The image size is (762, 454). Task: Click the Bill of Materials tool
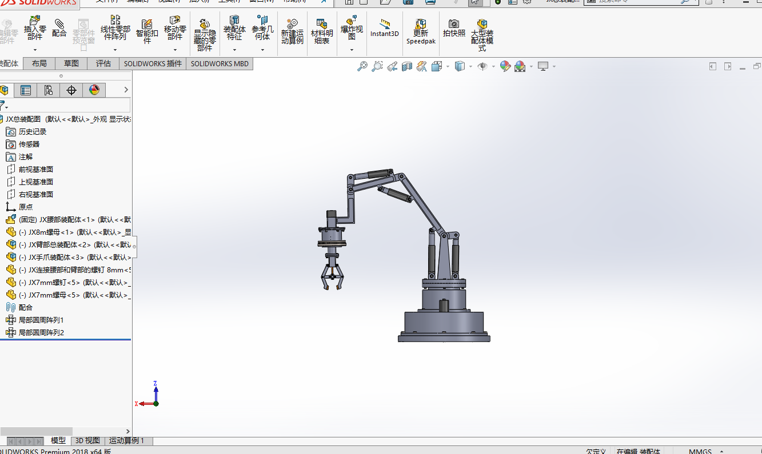(x=321, y=29)
